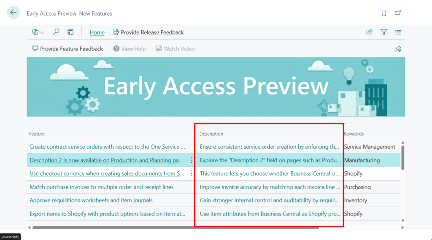Open the Match purchase invoices feature link
Screen dimensions: 432x240
[101, 187]
